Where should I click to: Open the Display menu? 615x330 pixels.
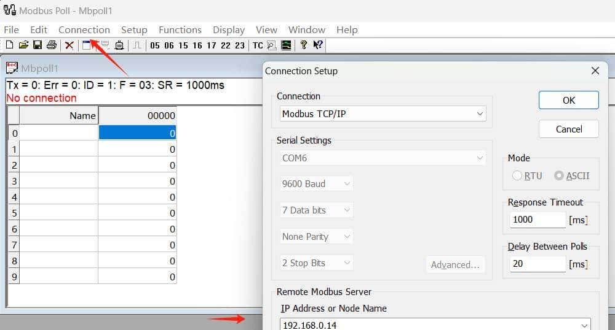pos(229,29)
